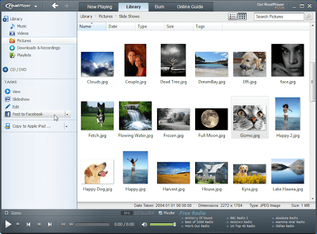Click Get RealPlayer Plus link
The height and width of the screenshot is (234, 317).
[270, 6]
